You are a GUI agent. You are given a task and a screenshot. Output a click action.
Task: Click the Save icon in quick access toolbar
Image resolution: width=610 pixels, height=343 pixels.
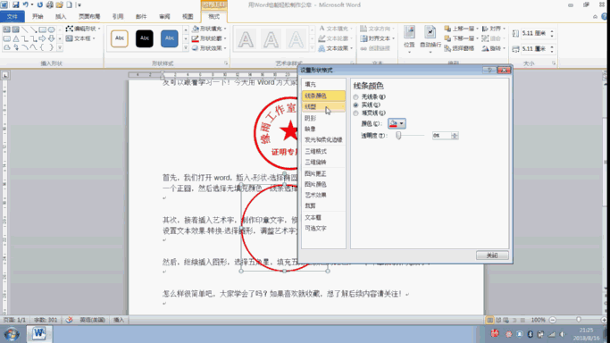tap(15, 4)
